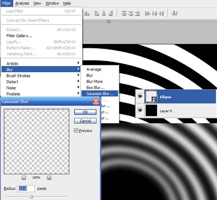Expand the Distort submenu arrow
This screenshot has width=217, height=200.
(x=78, y=81)
